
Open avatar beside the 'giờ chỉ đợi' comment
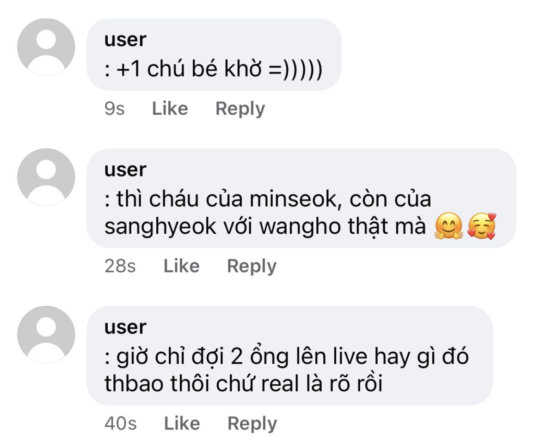click(46, 335)
